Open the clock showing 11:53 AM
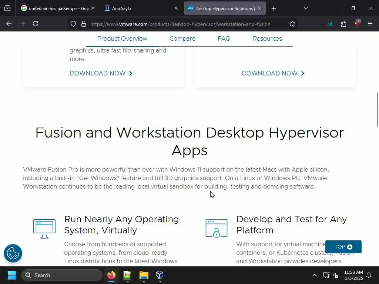This screenshot has height=284, width=379. coord(353,275)
